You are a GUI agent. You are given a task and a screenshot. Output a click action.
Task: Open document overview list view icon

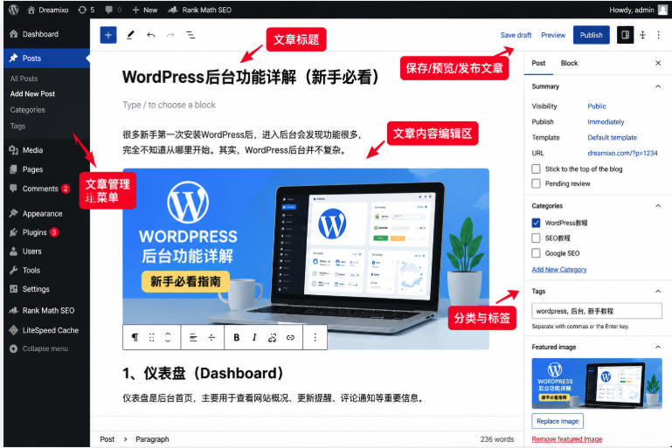(x=191, y=35)
